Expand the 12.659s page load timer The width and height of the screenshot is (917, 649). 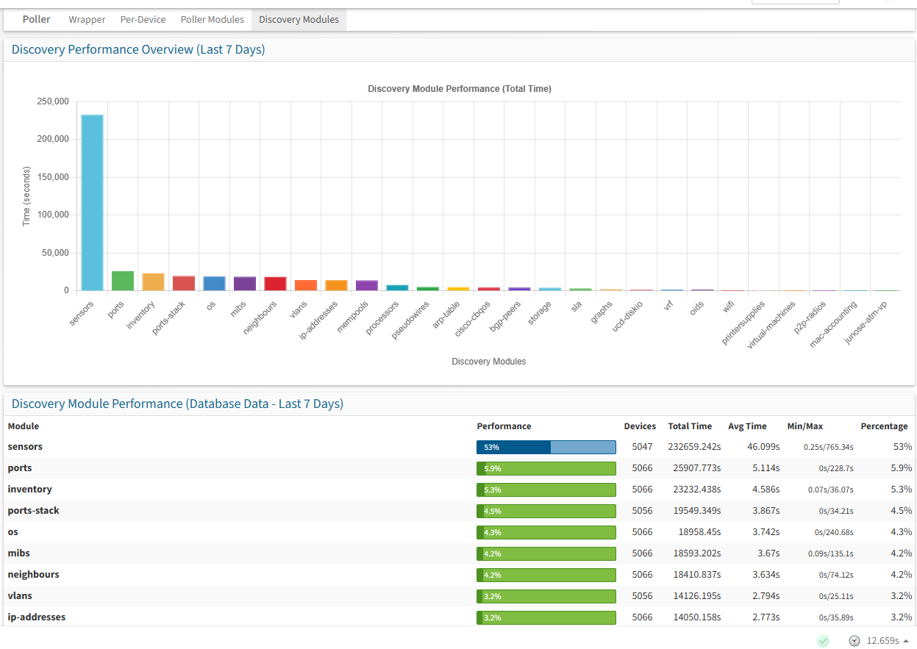click(x=887, y=641)
